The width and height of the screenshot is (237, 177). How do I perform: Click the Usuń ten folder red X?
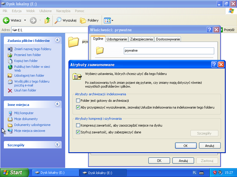point(10,90)
